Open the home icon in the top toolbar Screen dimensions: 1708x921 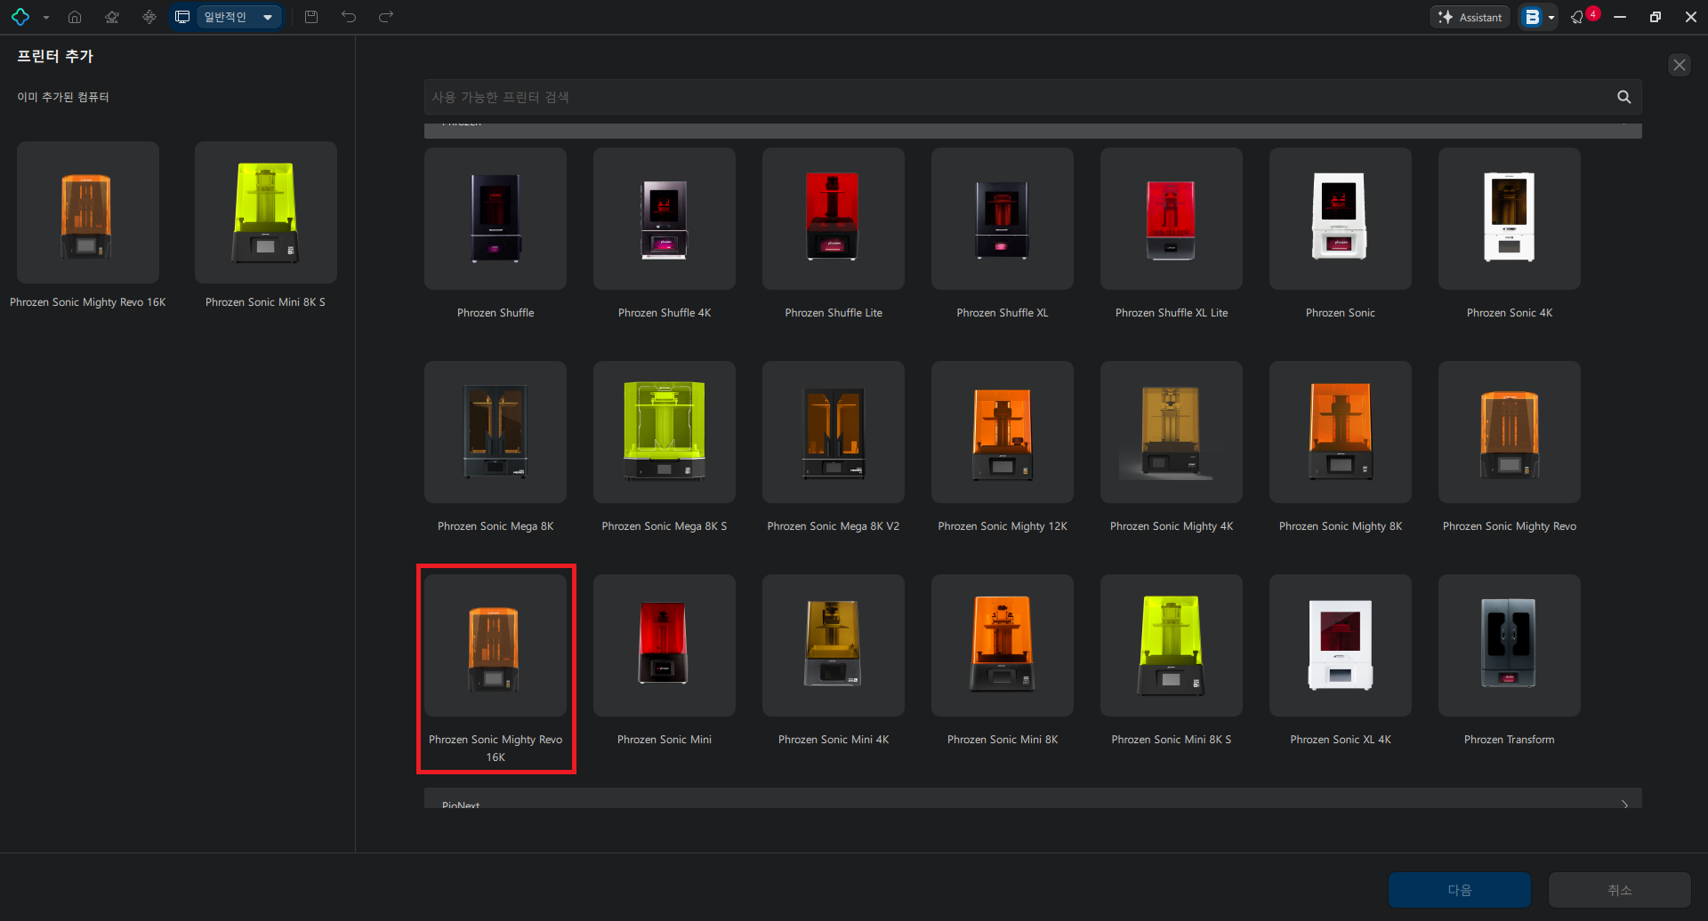[75, 17]
